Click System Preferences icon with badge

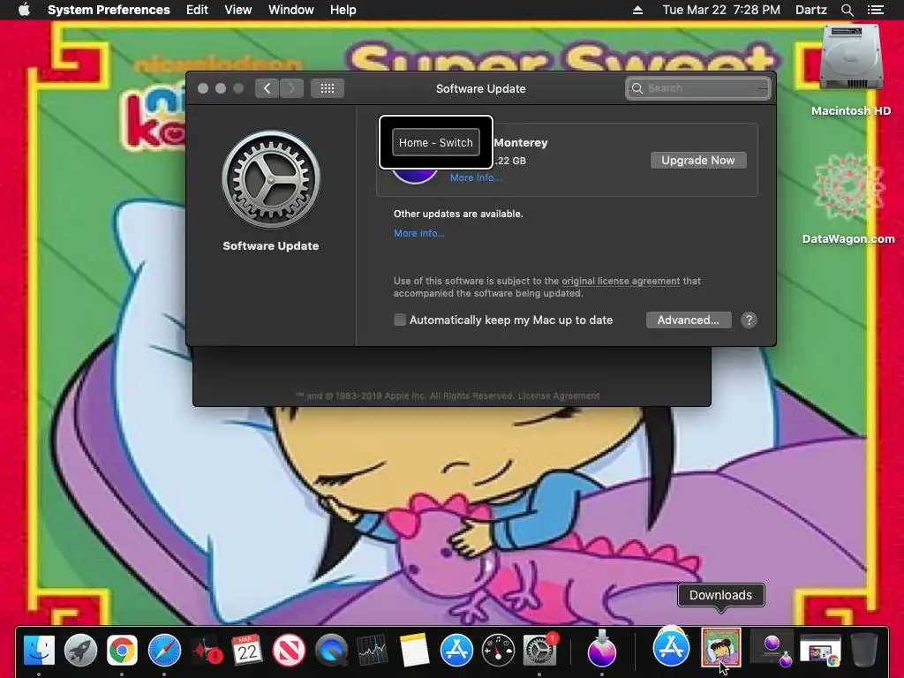pyautogui.click(x=539, y=651)
